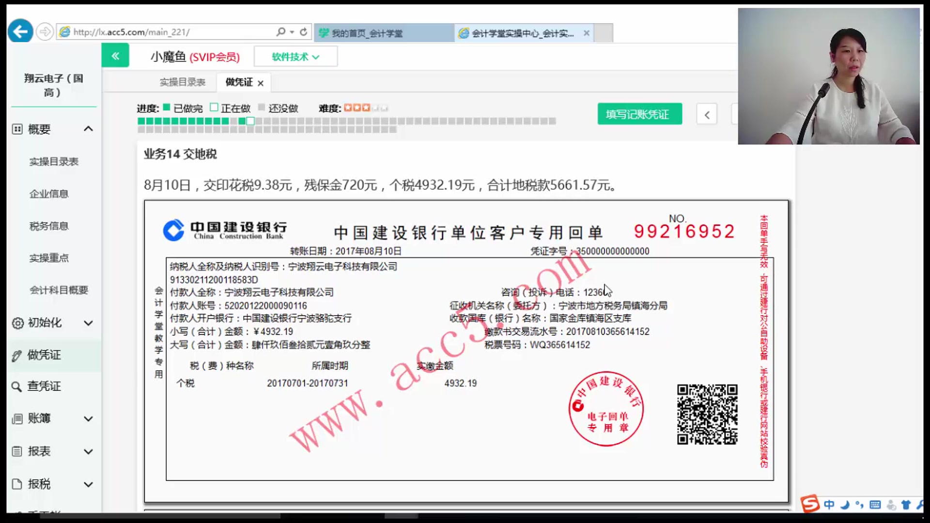This screenshot has width=930, height=523.
Task: Click the paid amount 4932.19 under 实缴金额
Action: 461,384
